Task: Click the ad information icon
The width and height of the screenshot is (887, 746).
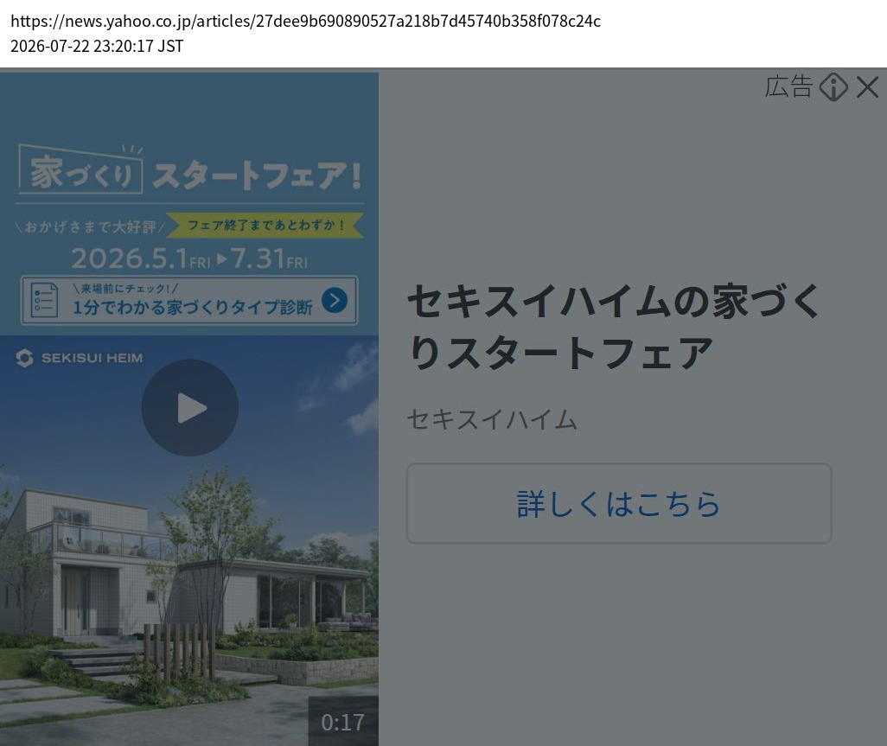Action: [x=833, y=87]
